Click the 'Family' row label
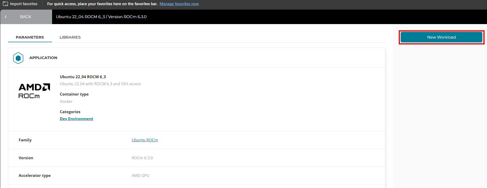The height and width of the screenshot is (188, 487). [x=25, y=140]
